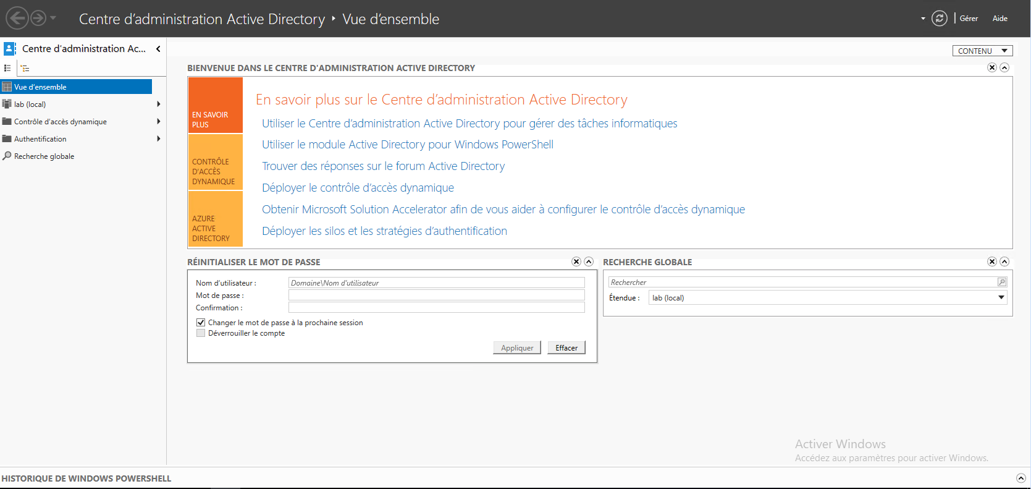Open the Gérer menu
The height and width of the screenshot is (489, 1031).
point(969,19)
